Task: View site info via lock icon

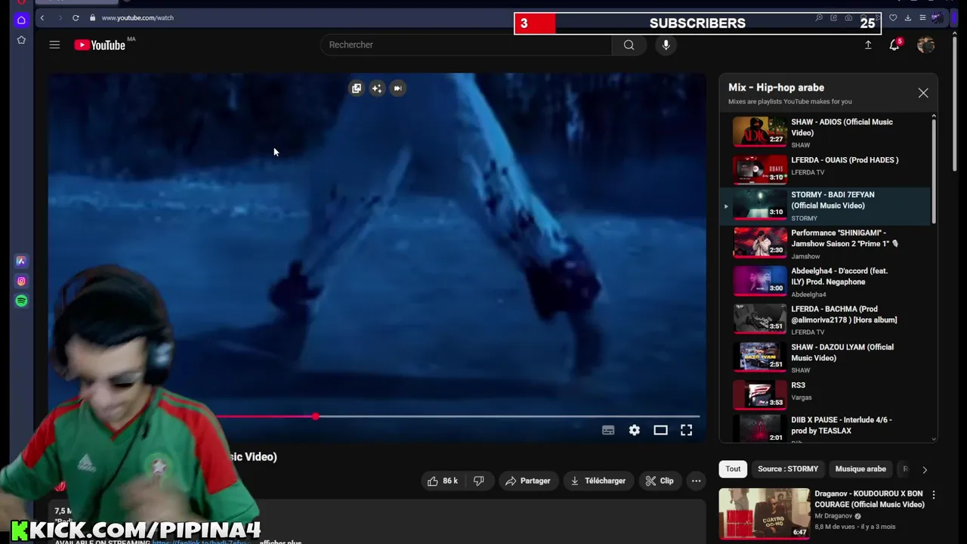Action: [92, 17]
